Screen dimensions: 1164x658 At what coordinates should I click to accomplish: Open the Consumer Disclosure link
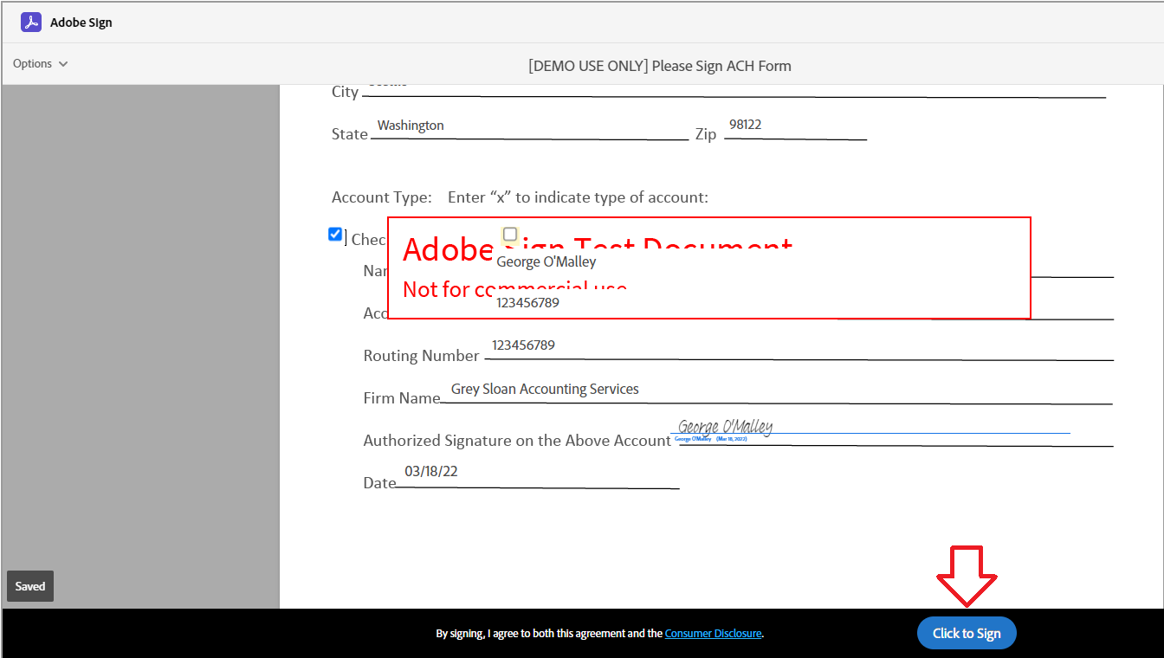click(x=714, y=634)
